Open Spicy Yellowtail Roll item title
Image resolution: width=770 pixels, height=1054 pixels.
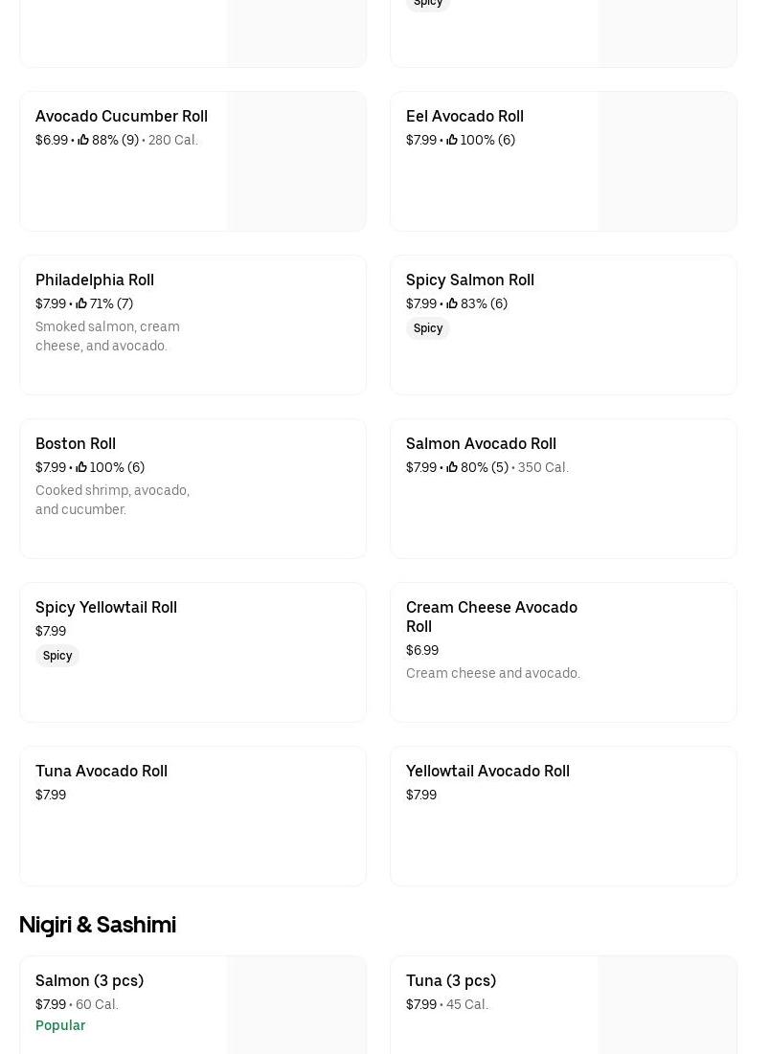point(106,607)
